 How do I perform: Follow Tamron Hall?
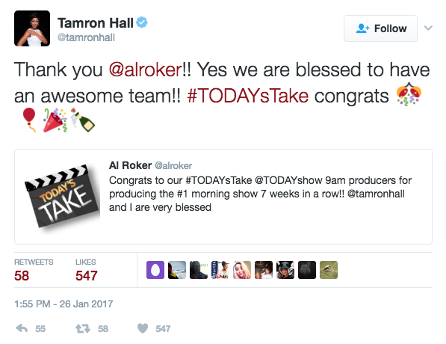[380, 28]
